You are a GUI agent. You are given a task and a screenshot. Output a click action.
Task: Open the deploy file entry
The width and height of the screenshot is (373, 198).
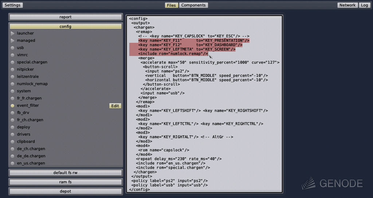tap(24, 127)
